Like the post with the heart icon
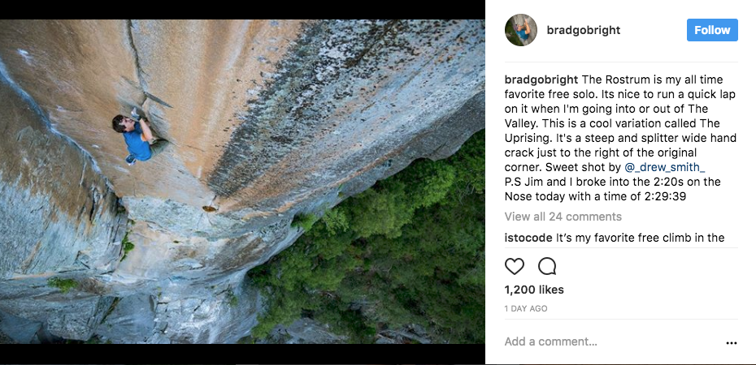Screen dimensions: 756x365 pyautogui.click(x=515, y=266)
